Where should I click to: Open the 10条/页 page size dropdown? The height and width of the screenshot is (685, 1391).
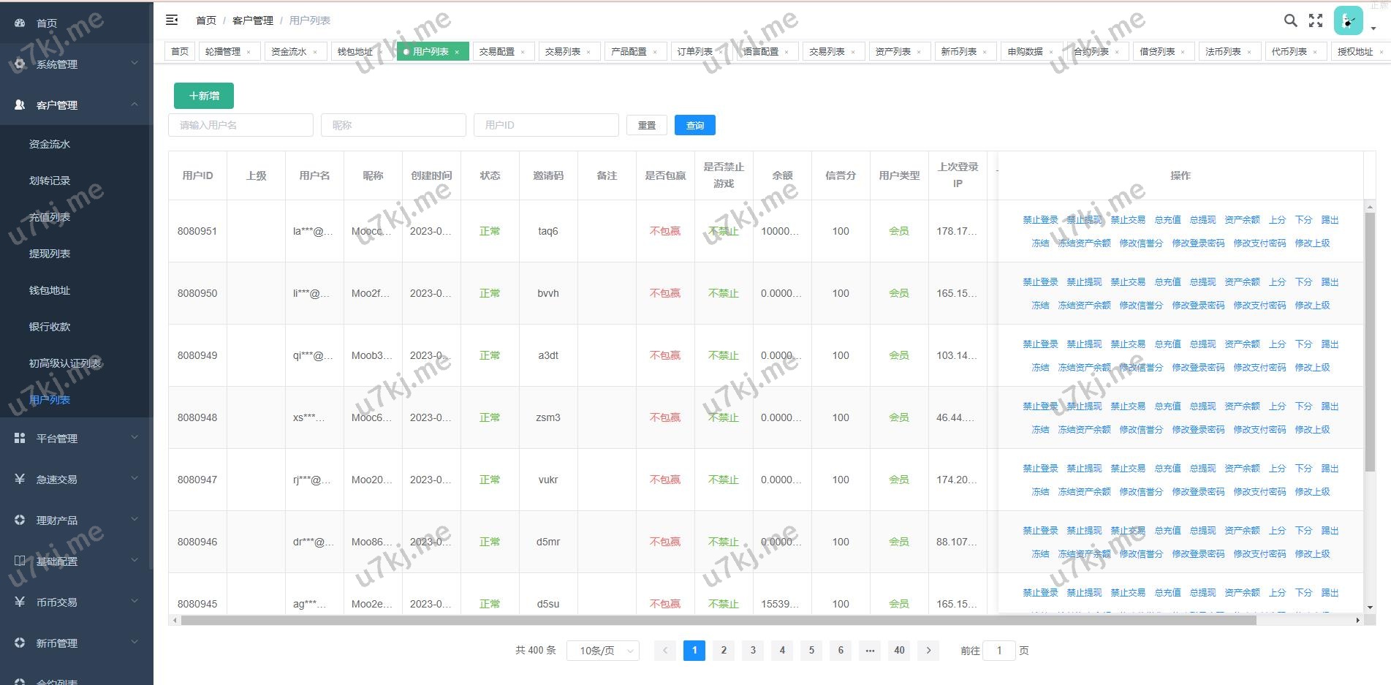pyautogui.click(x=602, y=651)
